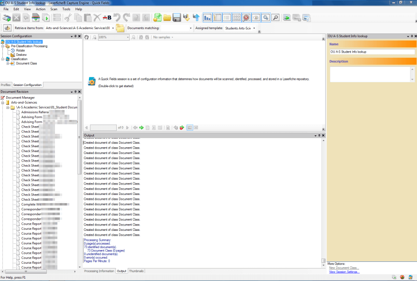Toggle the image view mode button
The width and height of the screenshot is (417, 281).
click(x=190, y=128)
